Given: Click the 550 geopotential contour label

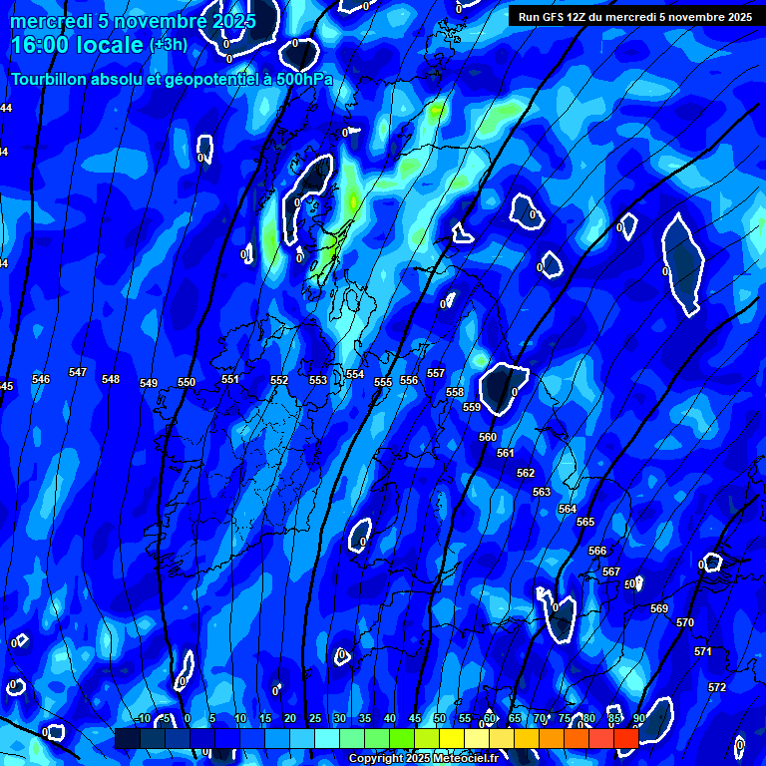Looking at the screenshot, I should point(187,382).
